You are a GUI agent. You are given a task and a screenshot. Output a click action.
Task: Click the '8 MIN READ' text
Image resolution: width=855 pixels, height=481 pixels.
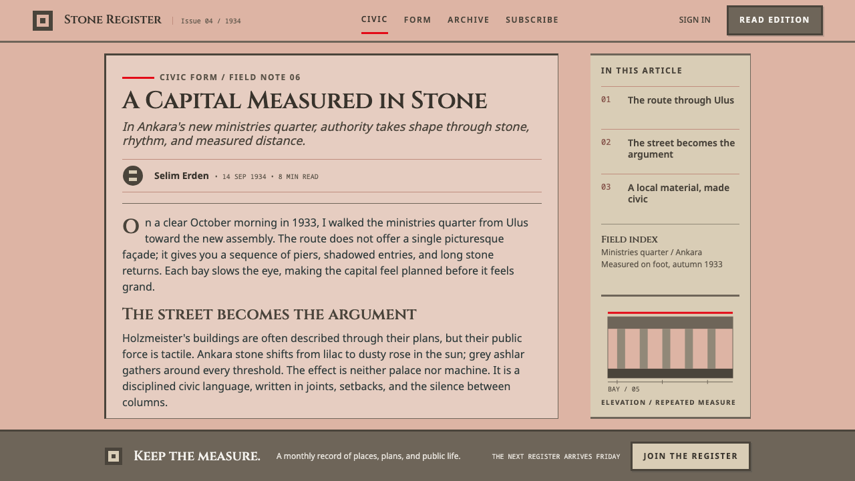[x=299, y=177]
